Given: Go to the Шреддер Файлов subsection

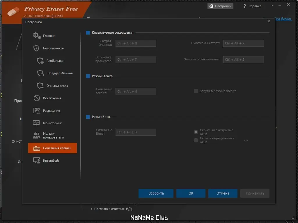Looking at the screenshot, I should [x=52, y=73].
